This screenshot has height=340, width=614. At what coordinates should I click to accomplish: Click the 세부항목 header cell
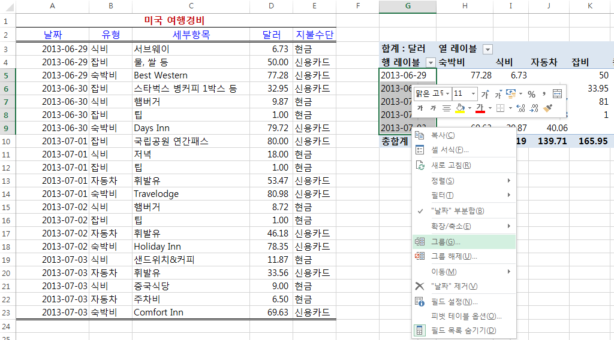point(191,35)
